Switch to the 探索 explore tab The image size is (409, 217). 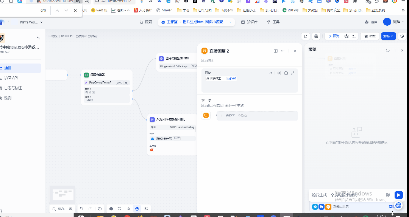point(146,22)
